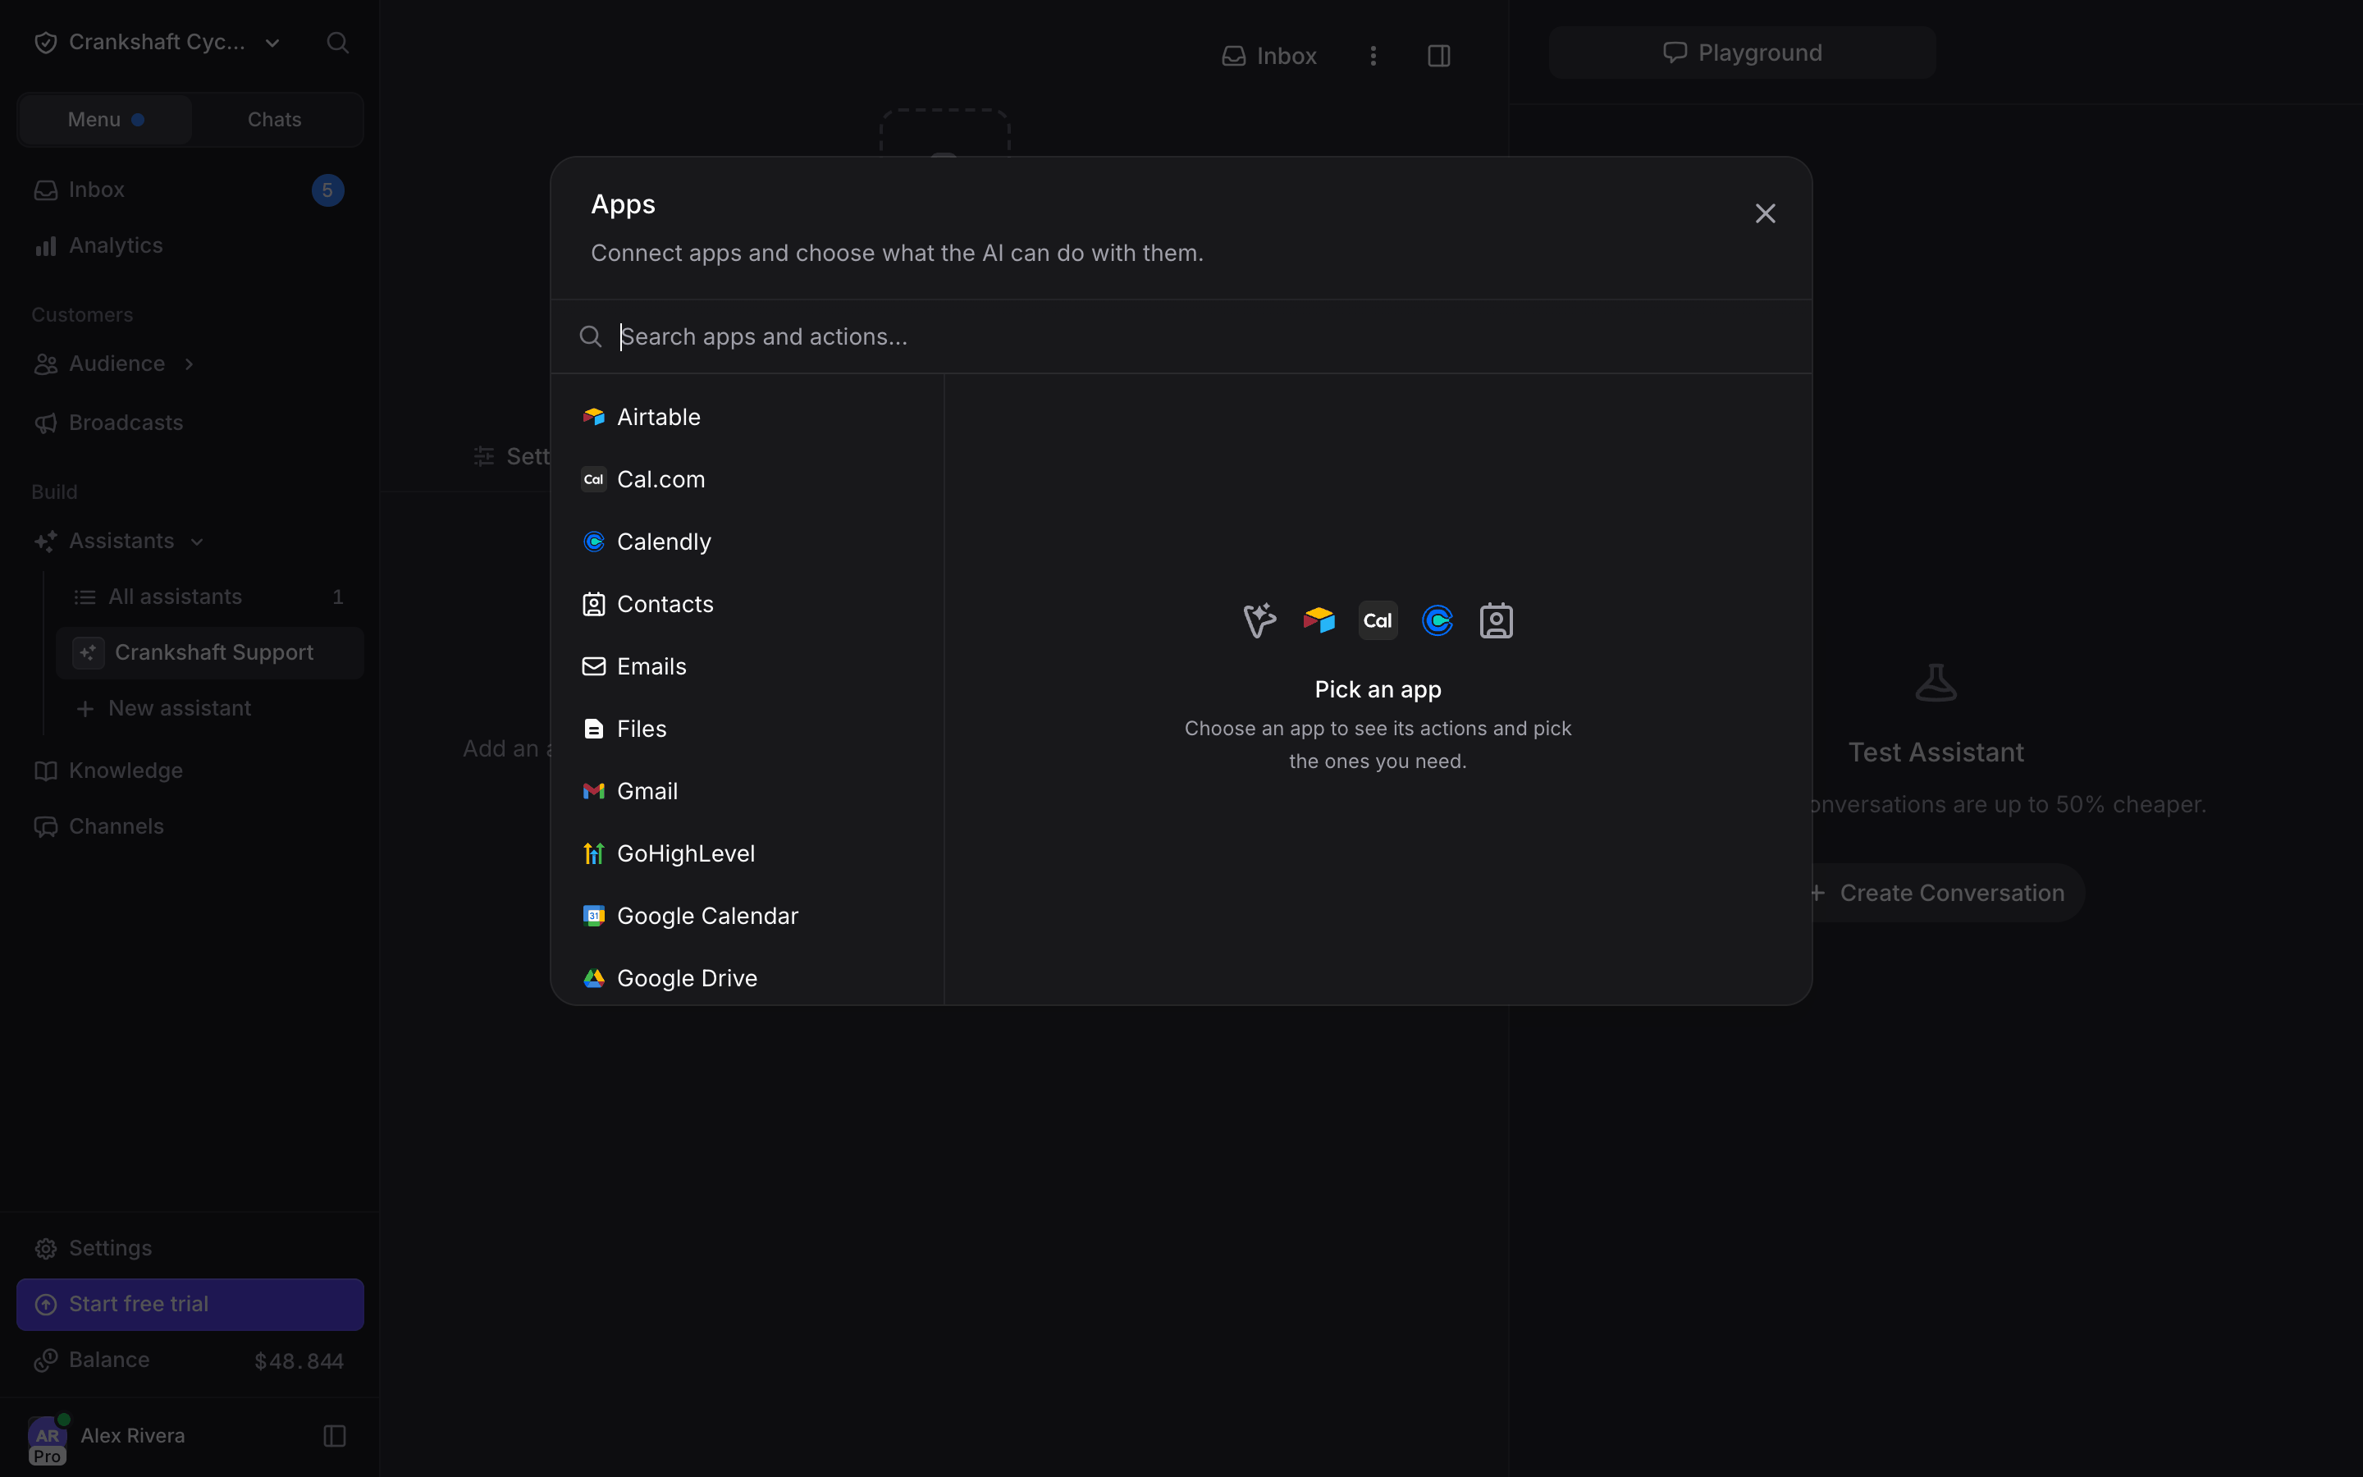Screen dimensions: 2363x1477
Task: Click the Airtable logo under Pick an app
Action: [x=1319, y=620]
